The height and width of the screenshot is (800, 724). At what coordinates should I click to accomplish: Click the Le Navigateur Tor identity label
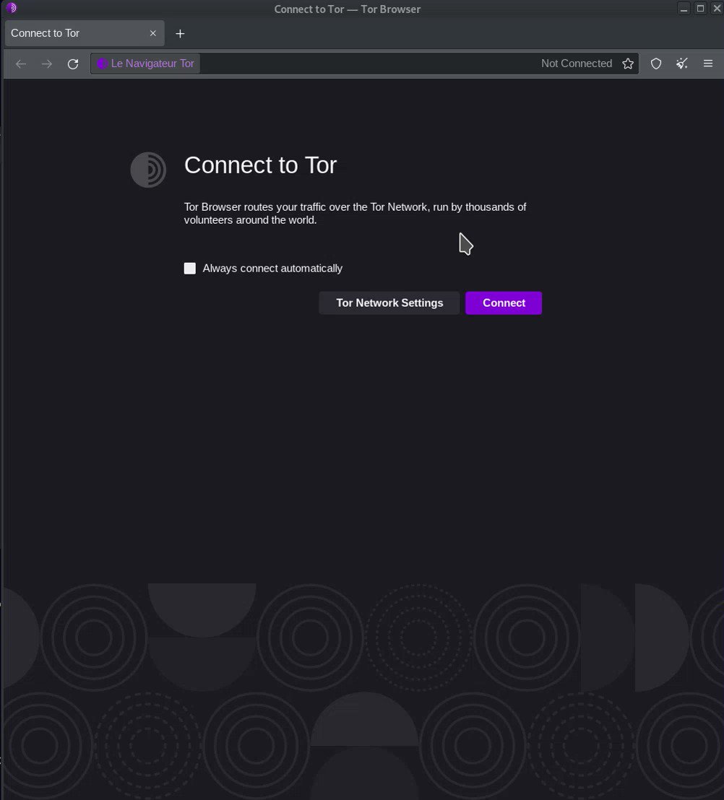click(146, 64)
